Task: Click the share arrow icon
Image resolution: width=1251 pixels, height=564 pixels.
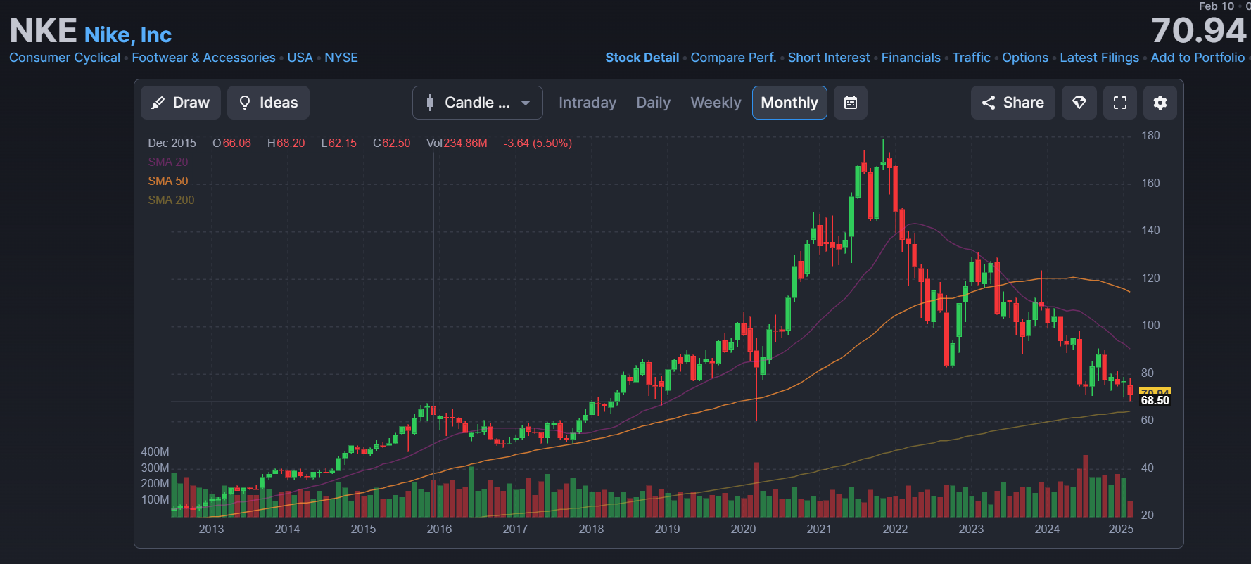Action: pyautogui.click(x=989, y=103)
